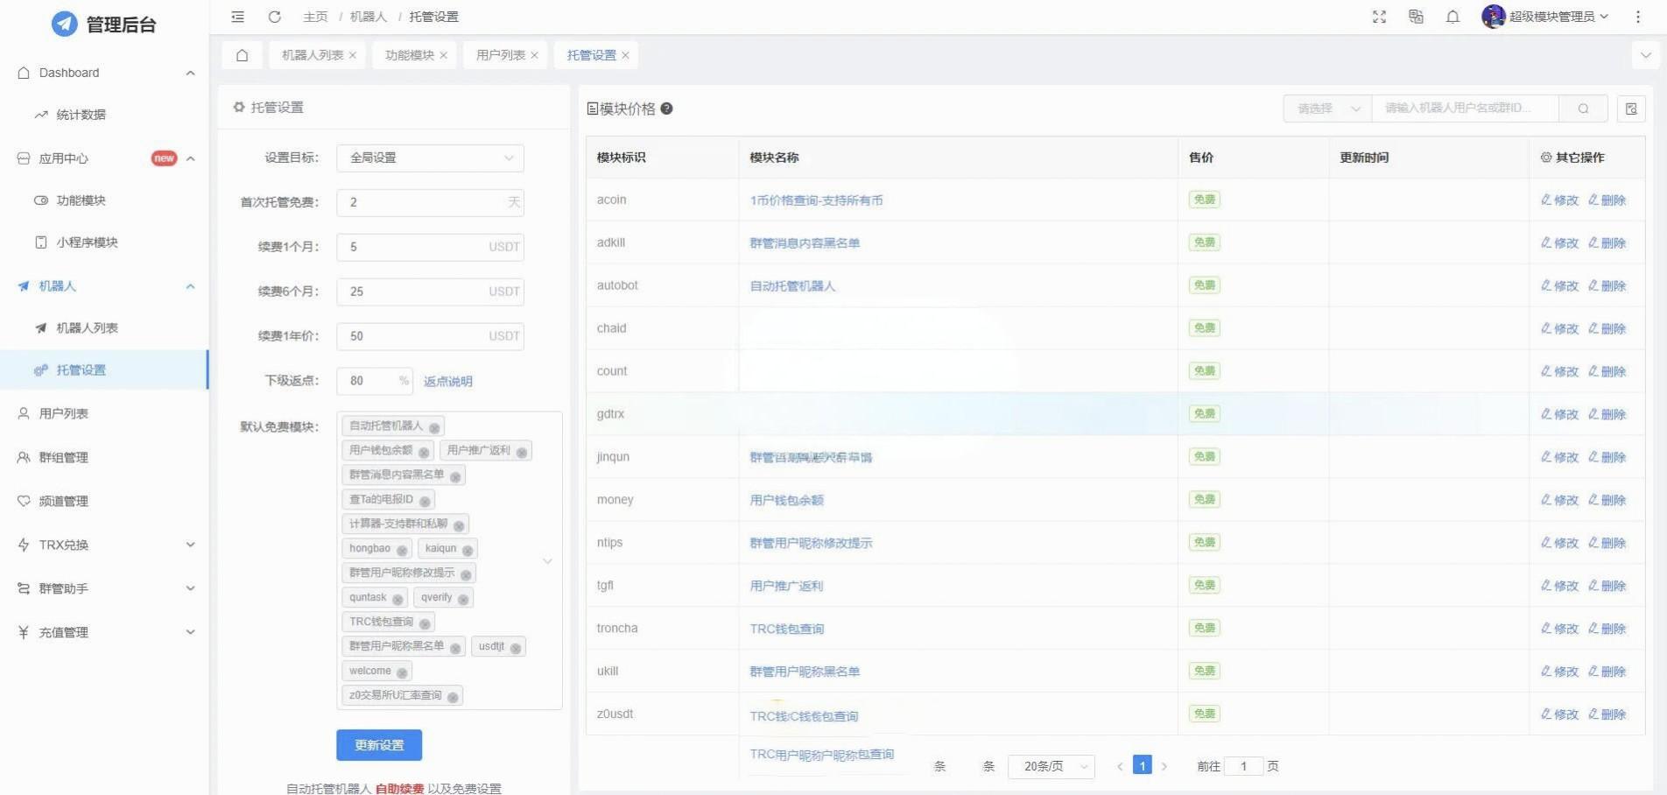This screenshot has width=1667, height=795.
Task: Close the 用户列表 tab
Action: click(535, 55)
